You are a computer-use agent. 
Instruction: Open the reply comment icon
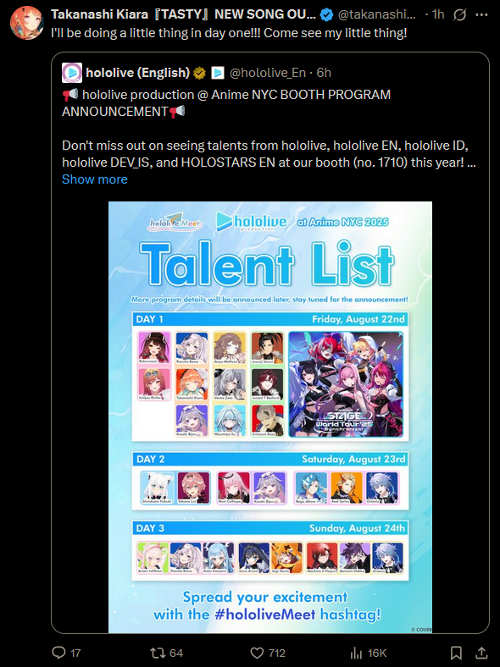(x=58, y=653)
